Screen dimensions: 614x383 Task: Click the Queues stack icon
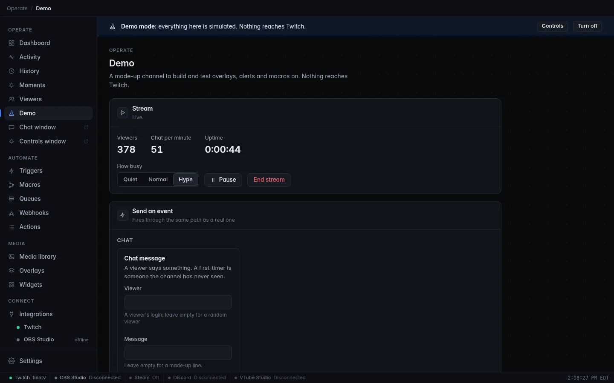click(12, 199)
